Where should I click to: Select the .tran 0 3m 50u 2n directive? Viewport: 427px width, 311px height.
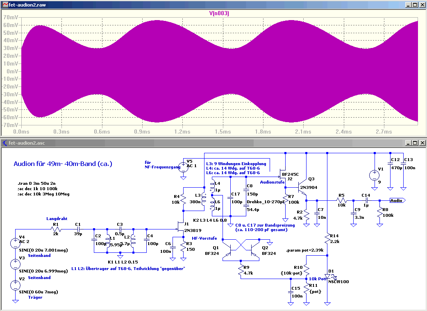[x=36, y=183]
